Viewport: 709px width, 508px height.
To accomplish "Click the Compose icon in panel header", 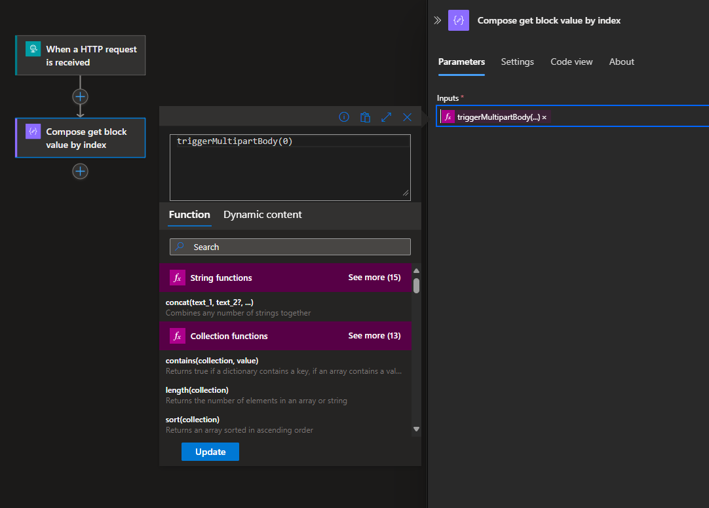I will (459, 20).
